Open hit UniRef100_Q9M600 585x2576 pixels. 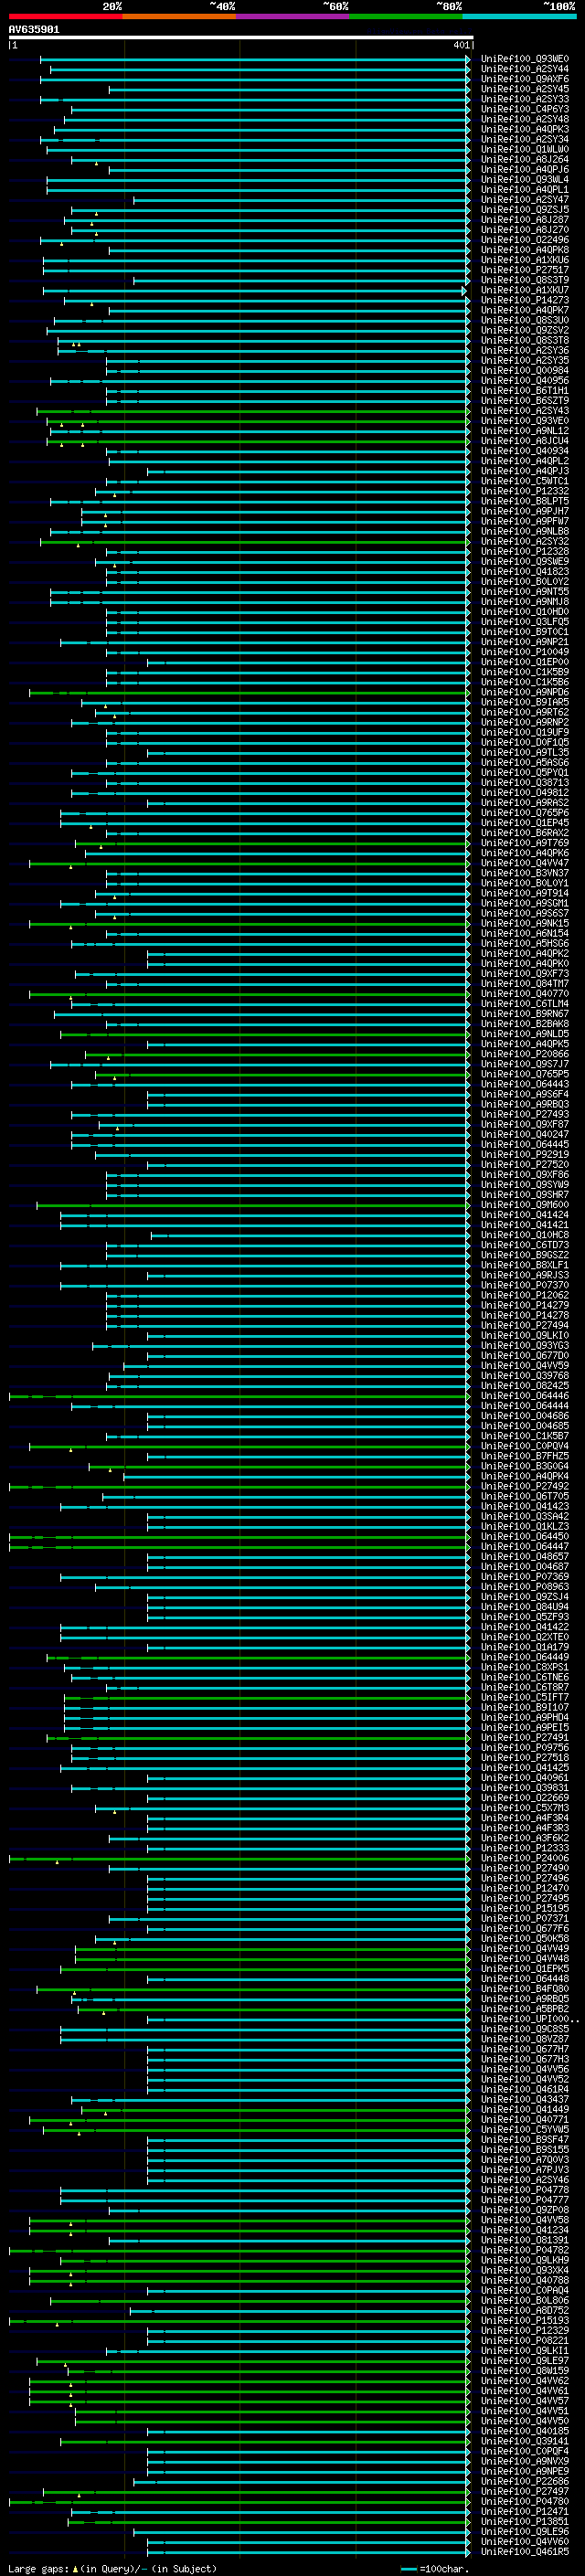[x=525, y=1205]
